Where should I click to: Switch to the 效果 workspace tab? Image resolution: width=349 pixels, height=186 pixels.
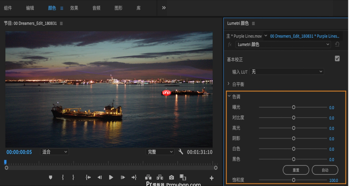coord(74,8)
